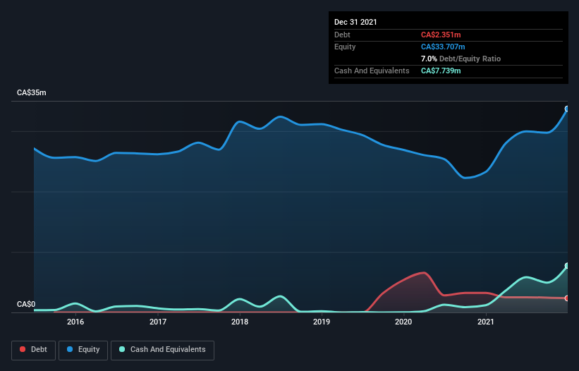The height and width of the screenshot is (371, 579).
Task: Click the Cash And Equivalents tooltip label
Action: coord(372,71)
